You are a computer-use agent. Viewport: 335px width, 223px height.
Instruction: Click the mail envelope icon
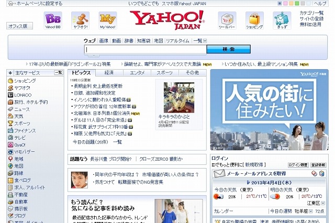[x=219, y=173]
